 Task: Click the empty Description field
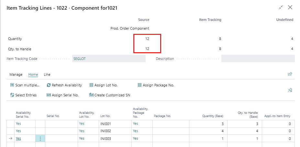point(258,59)
